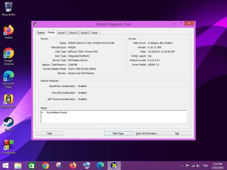Select the Display tab
Screen dimensions: 227x170
tap(51, 32)
